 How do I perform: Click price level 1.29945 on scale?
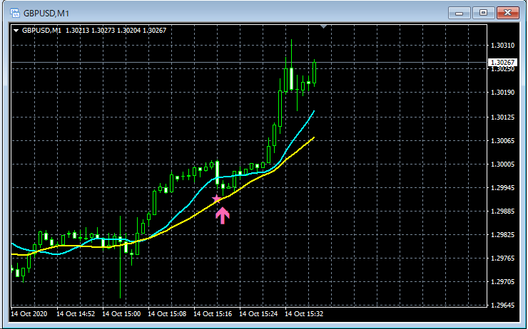point(503,188)
